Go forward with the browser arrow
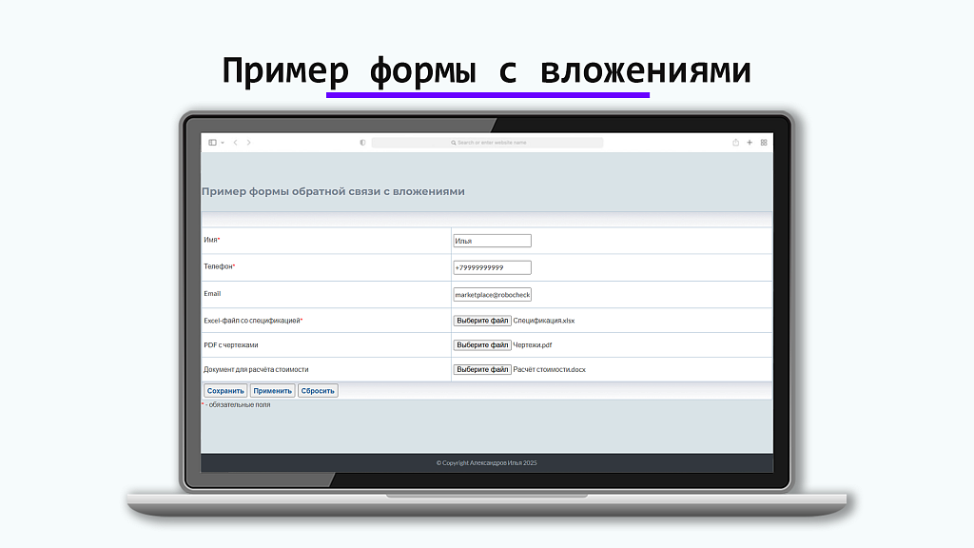This screenshot has width=974, height=548. coord(249,143)
